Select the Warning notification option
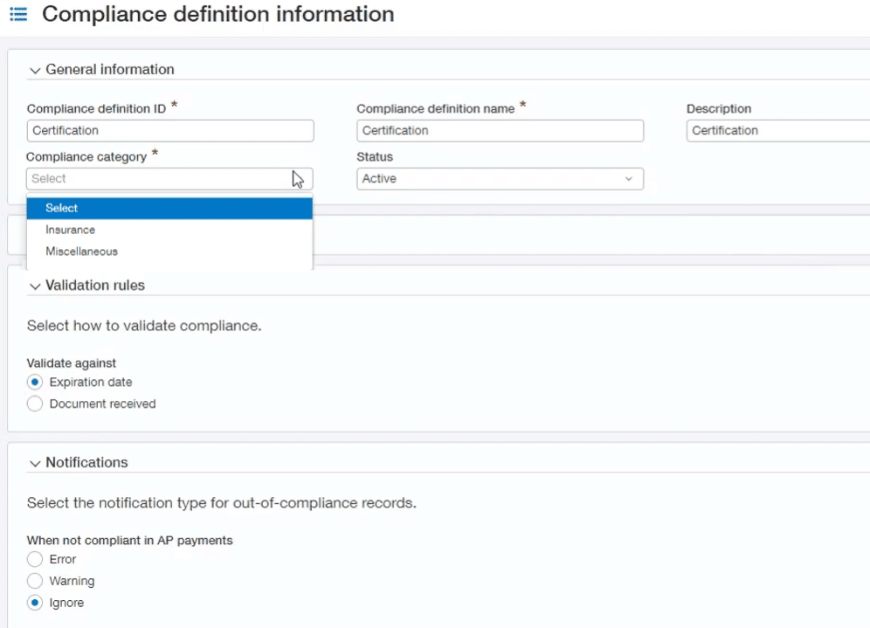 pyautogui.click(x=34, y=581)
